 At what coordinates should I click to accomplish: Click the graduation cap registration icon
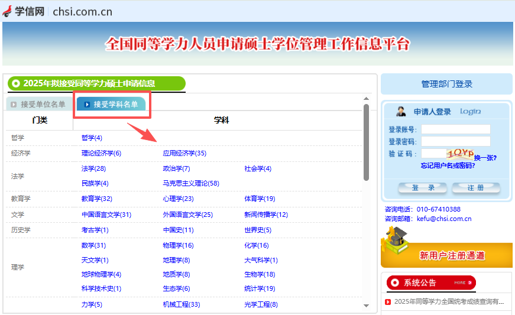[x=394, y=242]
